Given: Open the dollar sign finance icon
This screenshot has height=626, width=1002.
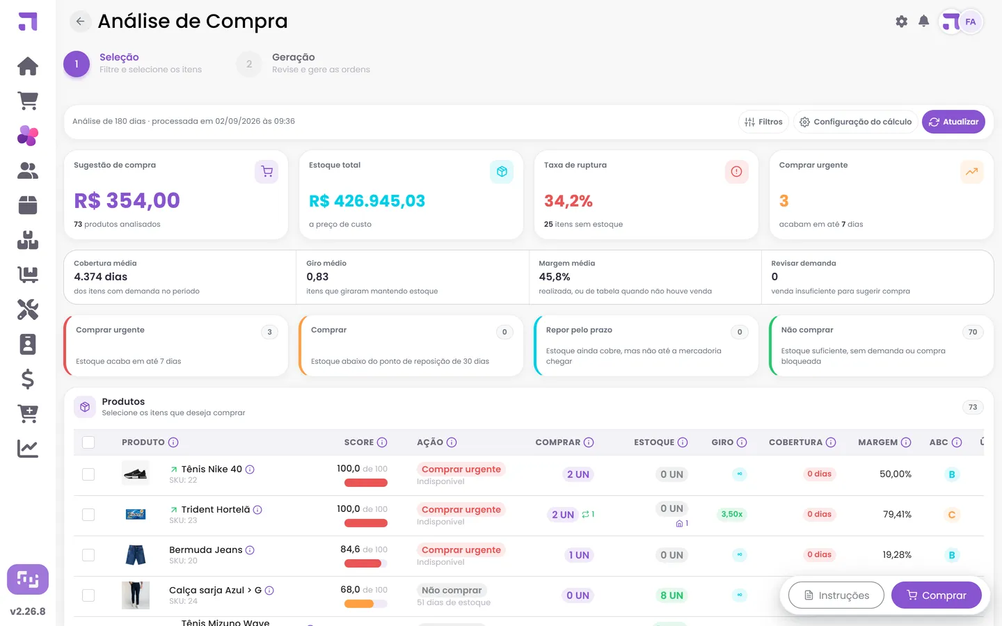Looking at the screenshot, I should click(x=28, y=379).
